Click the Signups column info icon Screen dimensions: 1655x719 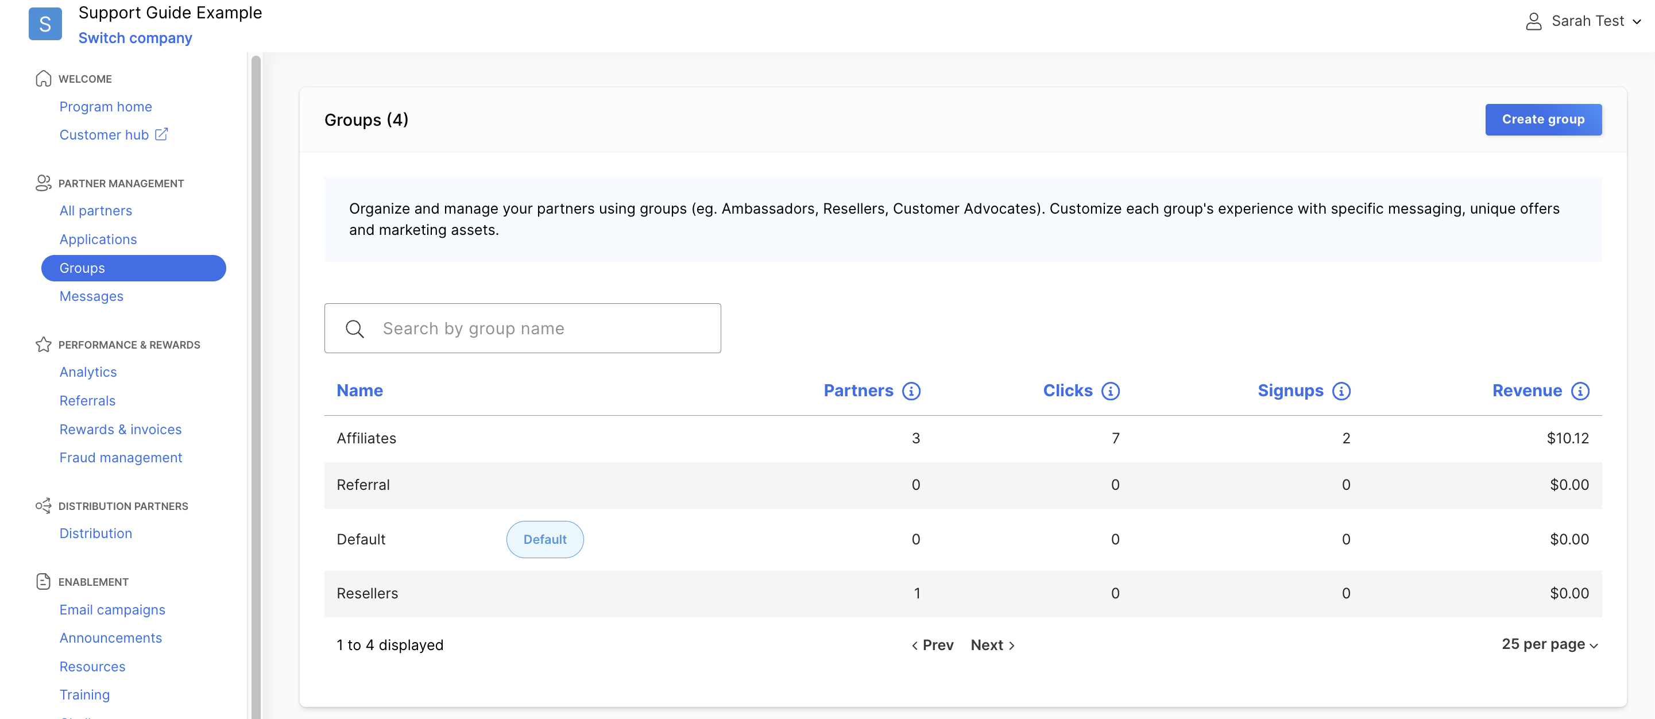(x=1342, y=391)
